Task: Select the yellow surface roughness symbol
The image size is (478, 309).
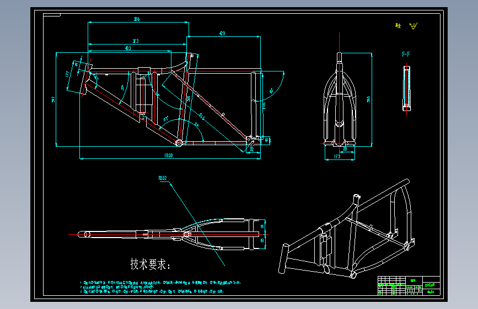Action: click(x=413, y=26)
